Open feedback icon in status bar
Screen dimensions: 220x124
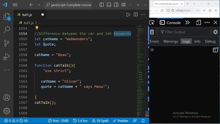135,121
